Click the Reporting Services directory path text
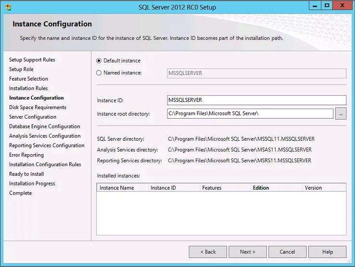This screenshot has height=267, width=355. click(x=240, y=160)
